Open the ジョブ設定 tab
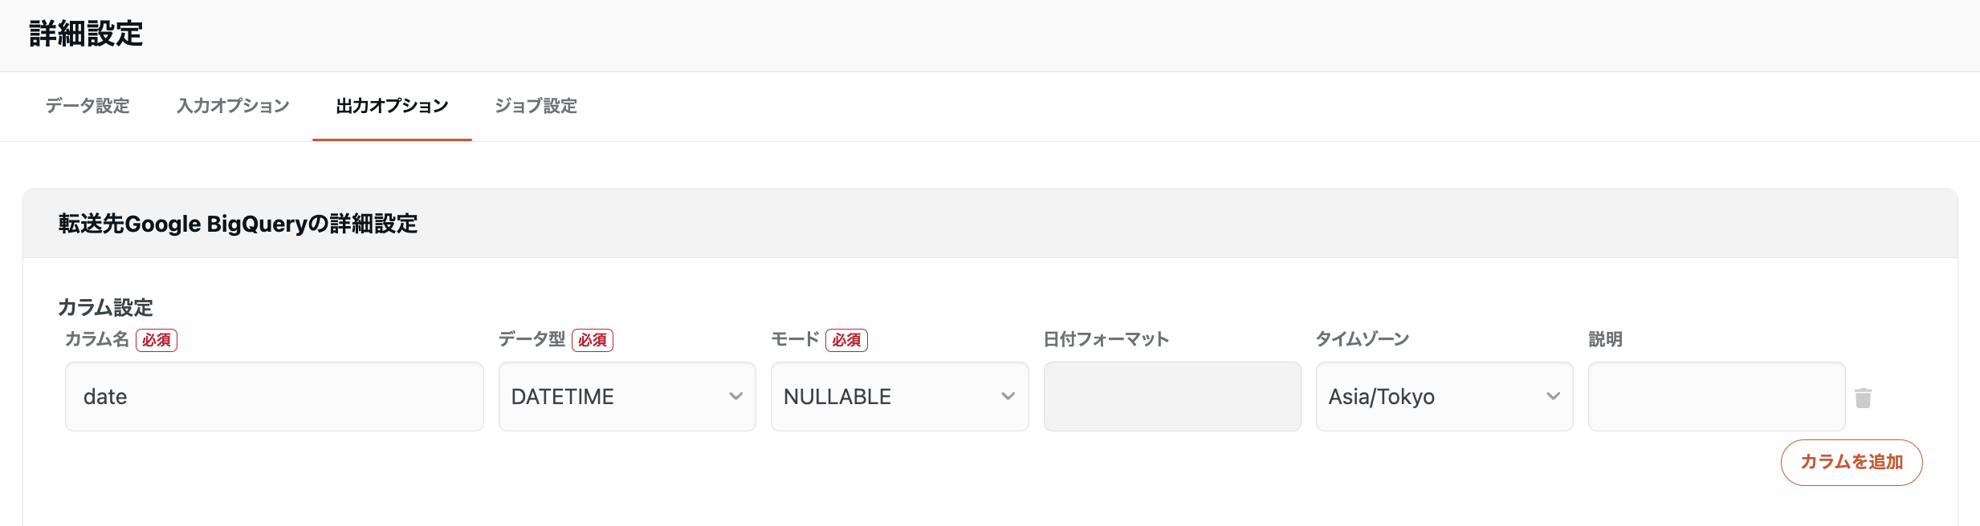The height and width of the screenshot is (526, 1980). [535, 106]
